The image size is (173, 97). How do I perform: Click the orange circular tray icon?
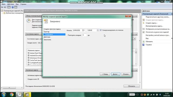tap(145, 95)
